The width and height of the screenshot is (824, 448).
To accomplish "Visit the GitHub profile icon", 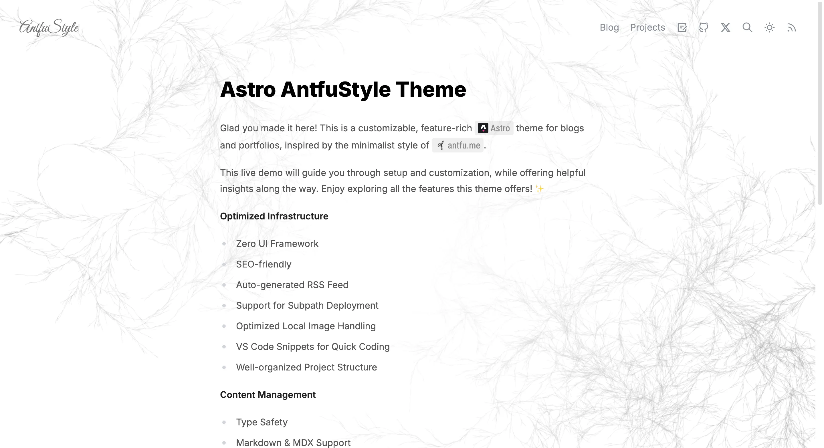I will 704,27.
